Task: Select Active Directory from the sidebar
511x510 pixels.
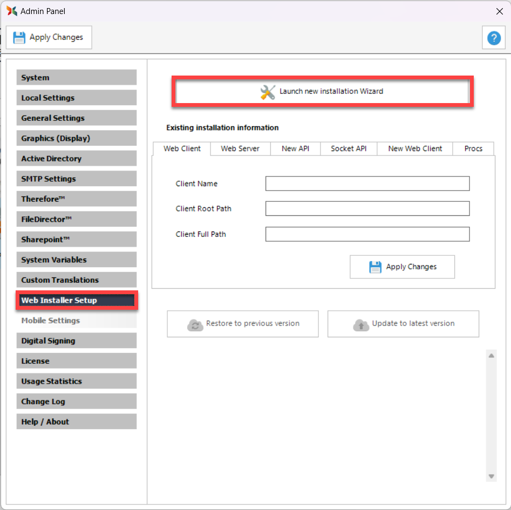Action: (x=76, y=159)
